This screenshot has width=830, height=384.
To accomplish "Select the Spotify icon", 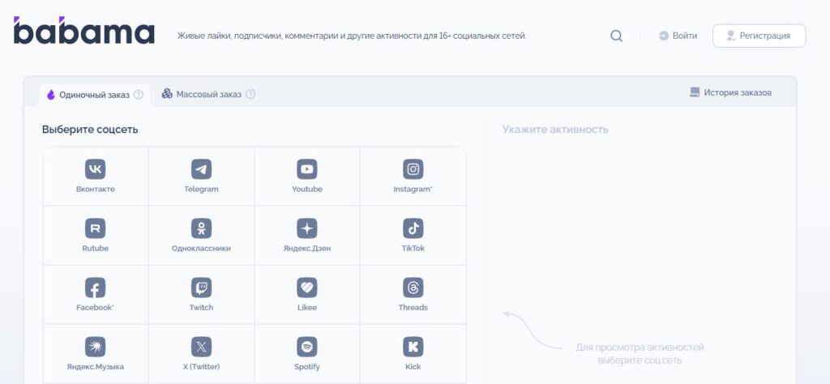I will tap(307, 347).
